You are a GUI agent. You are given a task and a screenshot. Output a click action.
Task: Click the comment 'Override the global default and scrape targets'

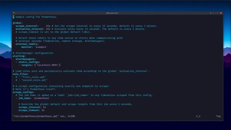[x=75, y=104]
